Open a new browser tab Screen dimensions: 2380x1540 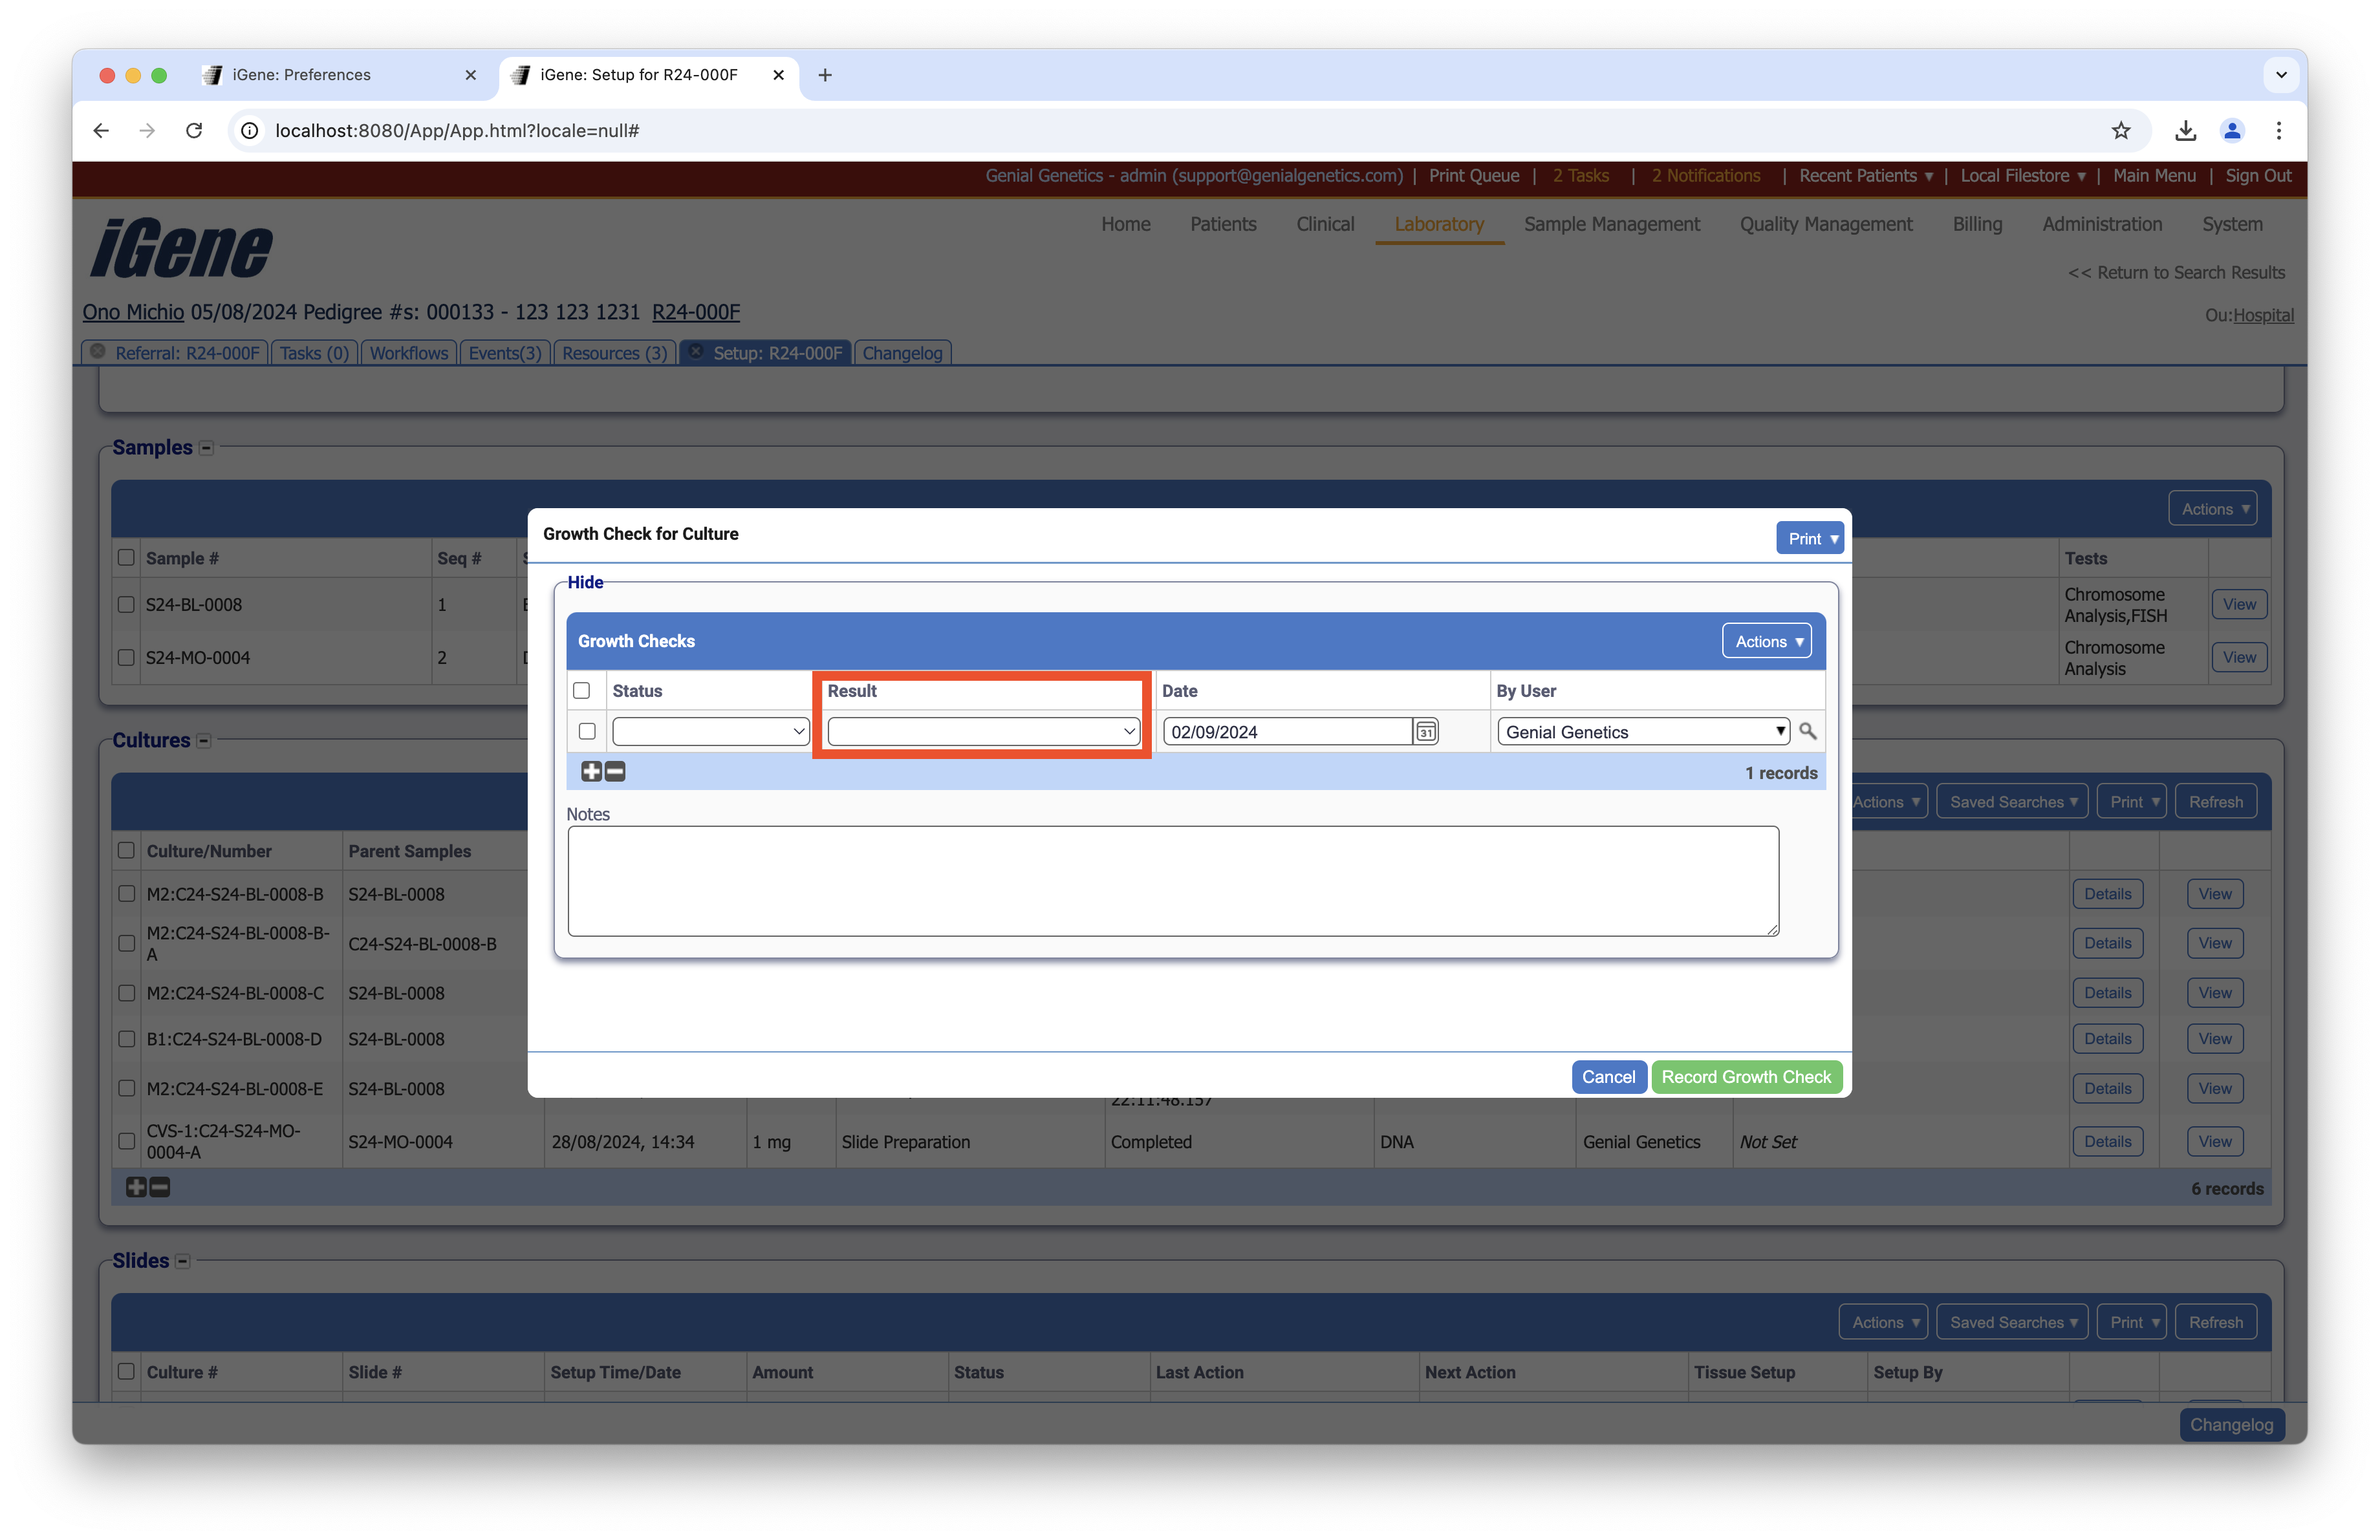(x=825, y=75)
